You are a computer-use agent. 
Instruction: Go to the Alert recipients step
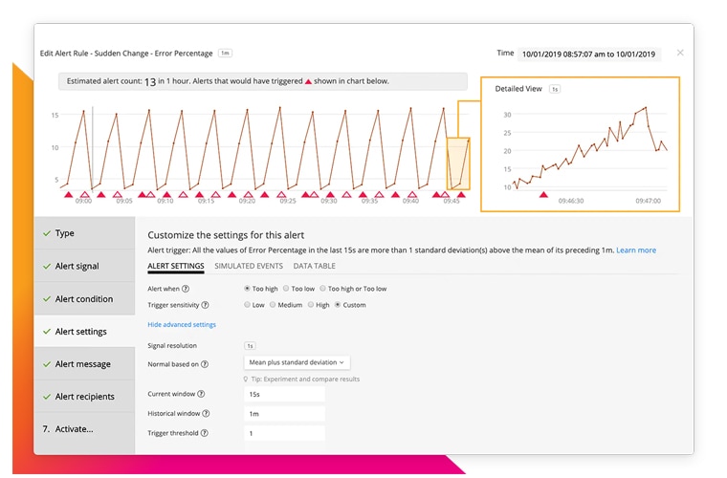[x=84, y=397]
